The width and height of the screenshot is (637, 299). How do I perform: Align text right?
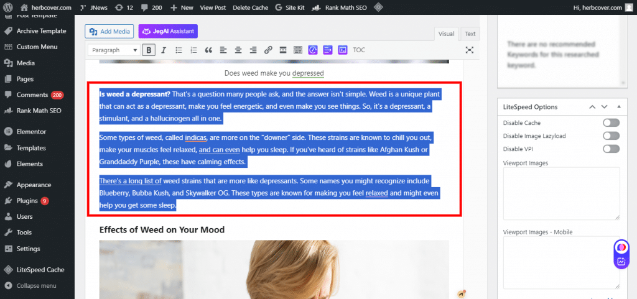(x=253, y=50)
